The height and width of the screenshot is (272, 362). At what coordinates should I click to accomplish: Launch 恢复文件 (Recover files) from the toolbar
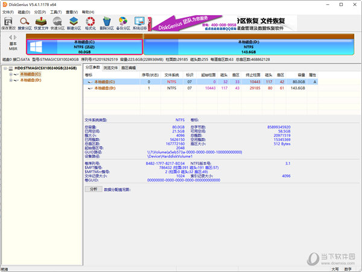coord(42,23)
